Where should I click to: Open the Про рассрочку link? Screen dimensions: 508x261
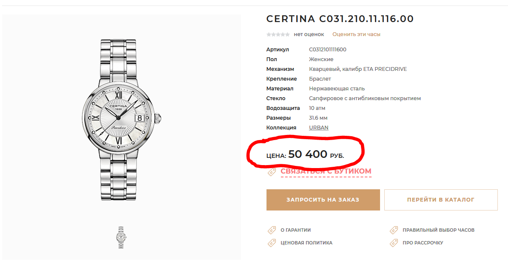423,243
